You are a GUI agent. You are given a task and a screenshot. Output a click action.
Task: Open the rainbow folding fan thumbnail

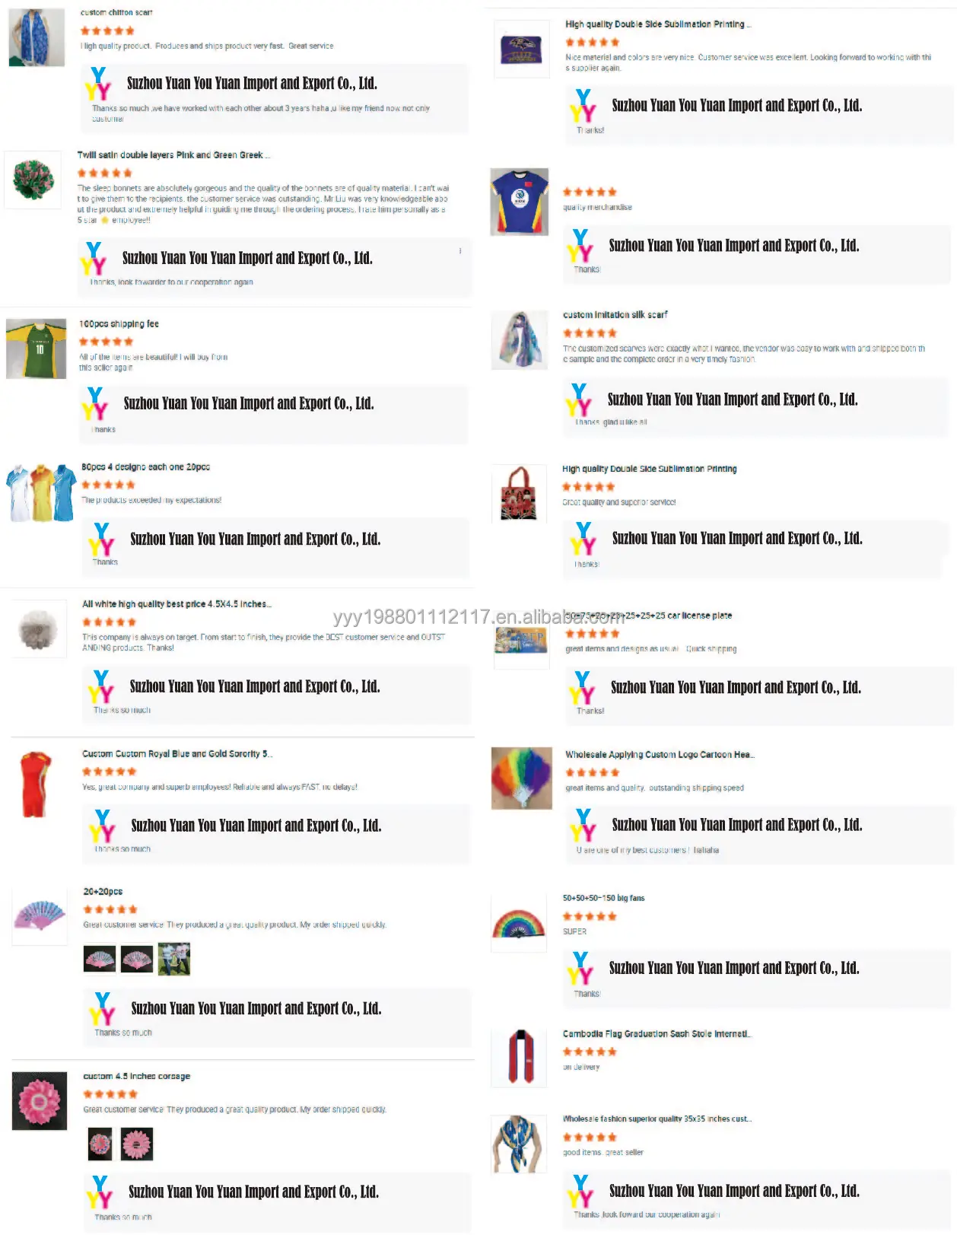point(519,925)
